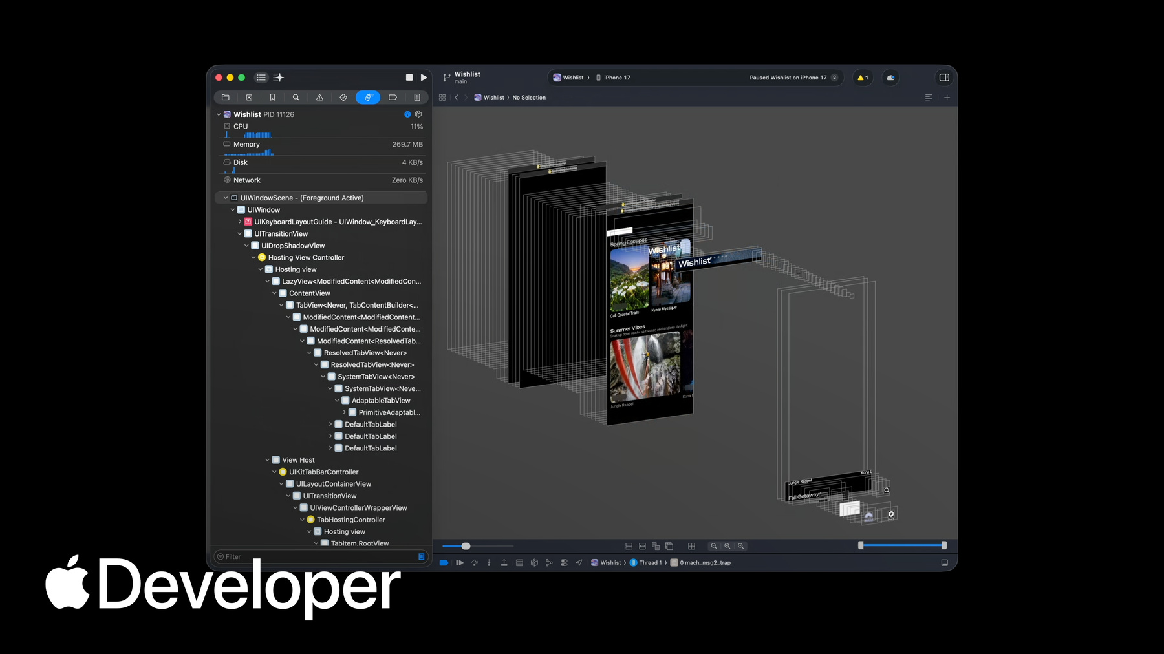
Task: Toggle the blue filter option button
Action: pyautogui.click(x=422, y=557)
